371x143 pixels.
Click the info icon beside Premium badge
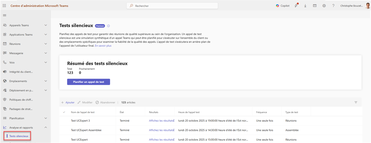108,26
